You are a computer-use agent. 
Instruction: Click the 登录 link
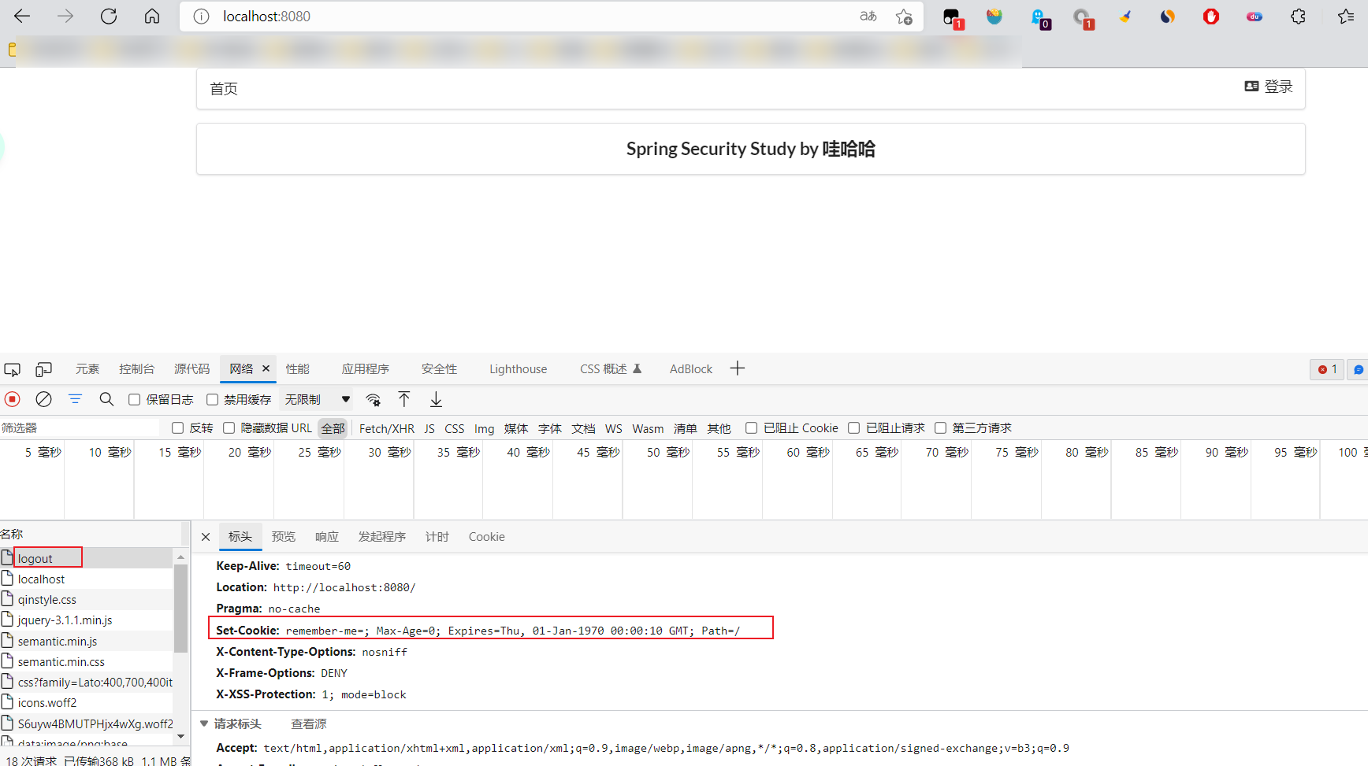1269,87
